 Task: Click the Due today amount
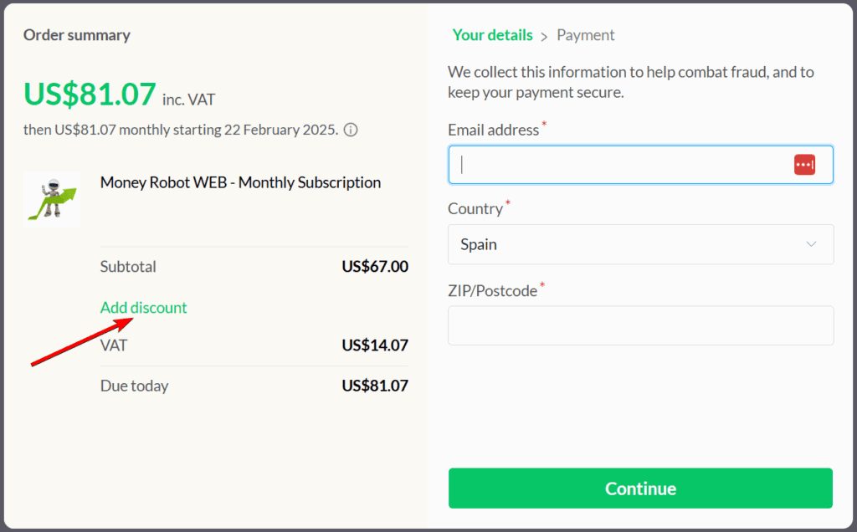[x=375, y=386]
